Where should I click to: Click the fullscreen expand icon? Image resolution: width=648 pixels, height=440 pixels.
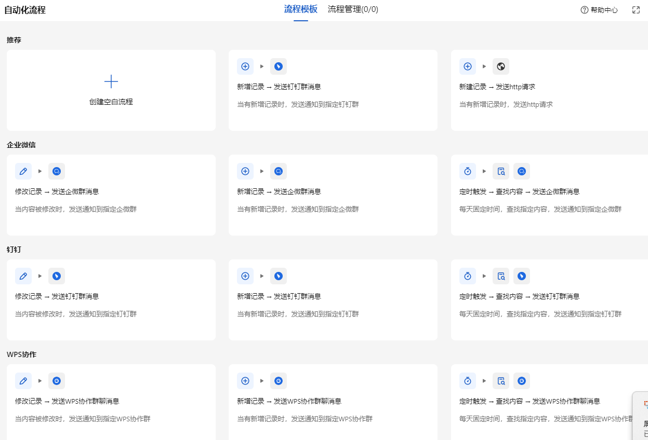pyautogui.click(x=636, y=10)
